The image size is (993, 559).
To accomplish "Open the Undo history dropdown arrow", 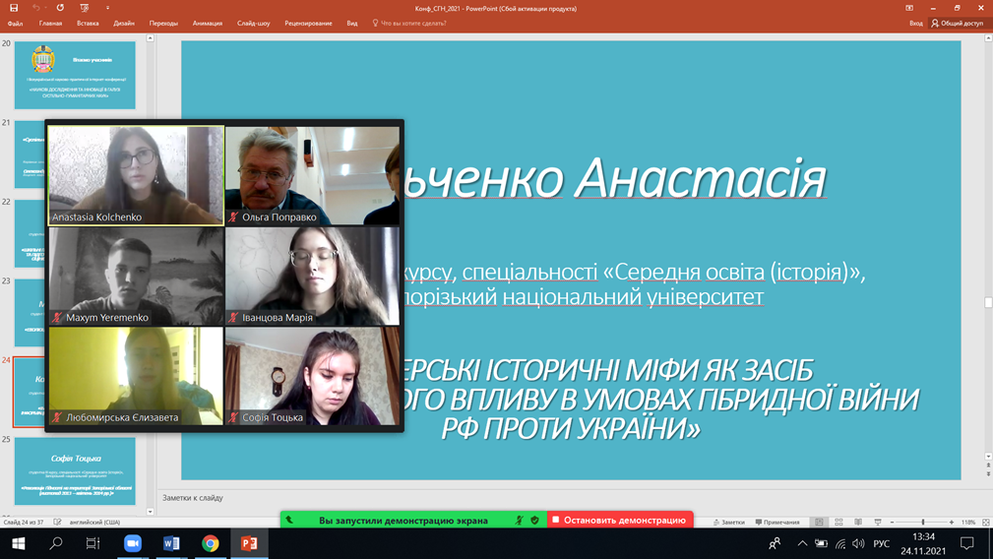I will (46, 8).
